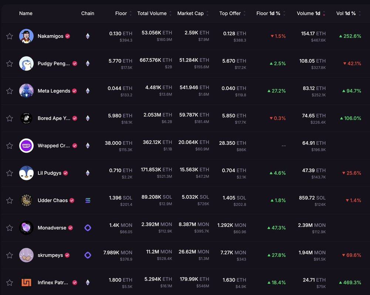
Task: Open the Udder Chaos collection link
Action: click(52, 201)
